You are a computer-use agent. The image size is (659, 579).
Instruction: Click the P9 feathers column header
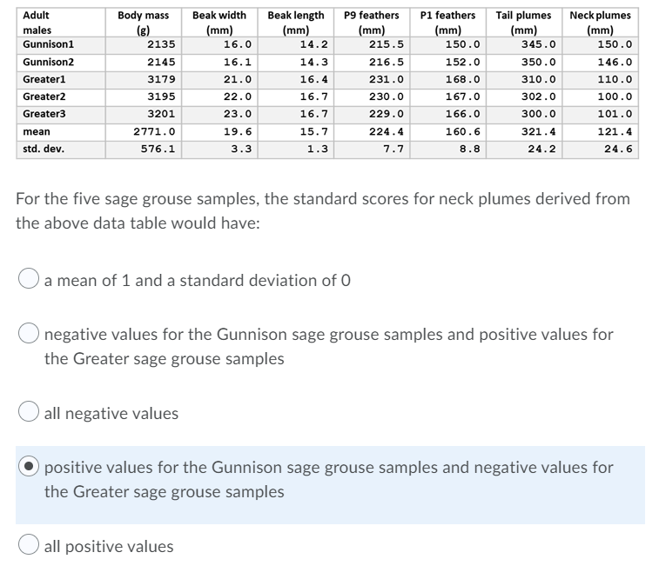(x=372, y=23)
